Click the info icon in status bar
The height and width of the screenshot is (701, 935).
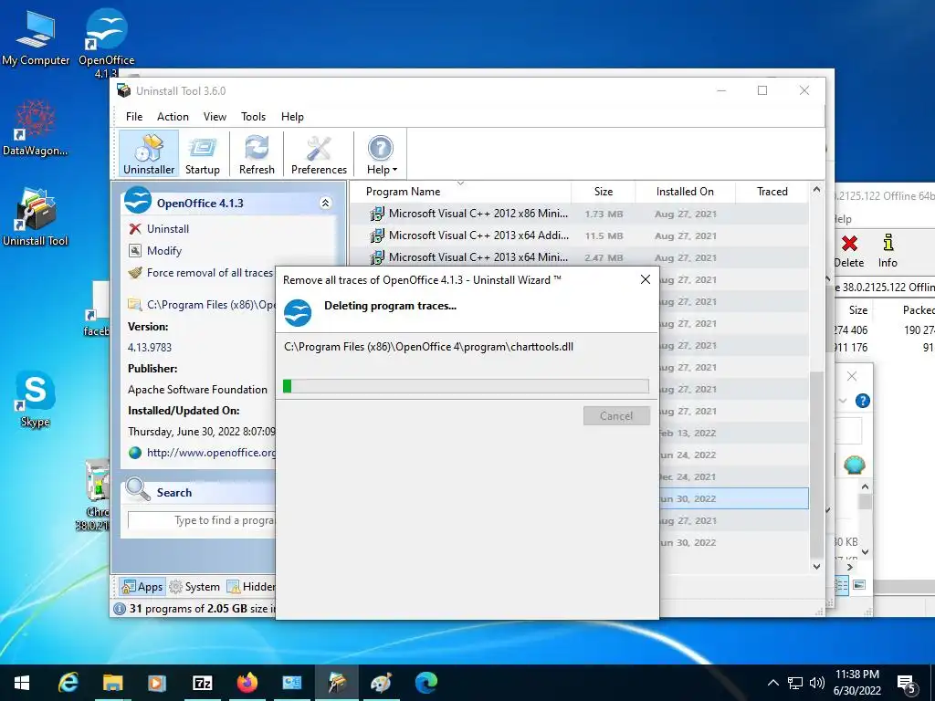tap(120, 609)
